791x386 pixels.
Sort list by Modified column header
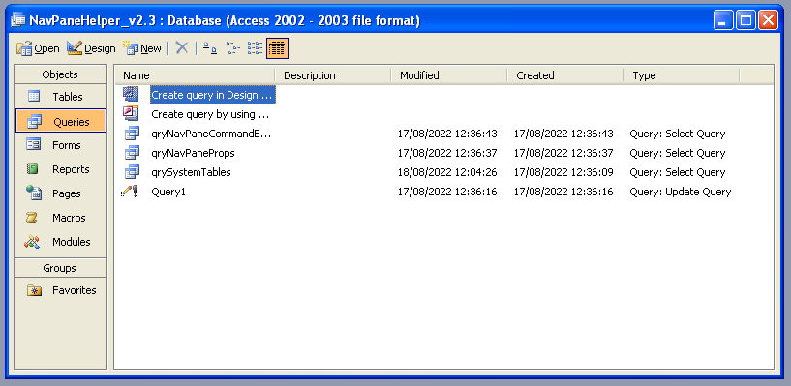(x=449, y=75)
